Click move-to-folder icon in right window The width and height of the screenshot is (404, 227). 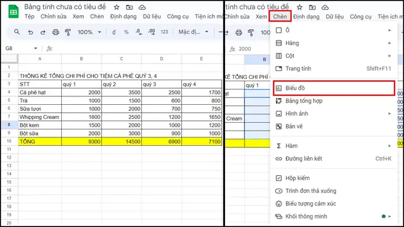(313, 7)
